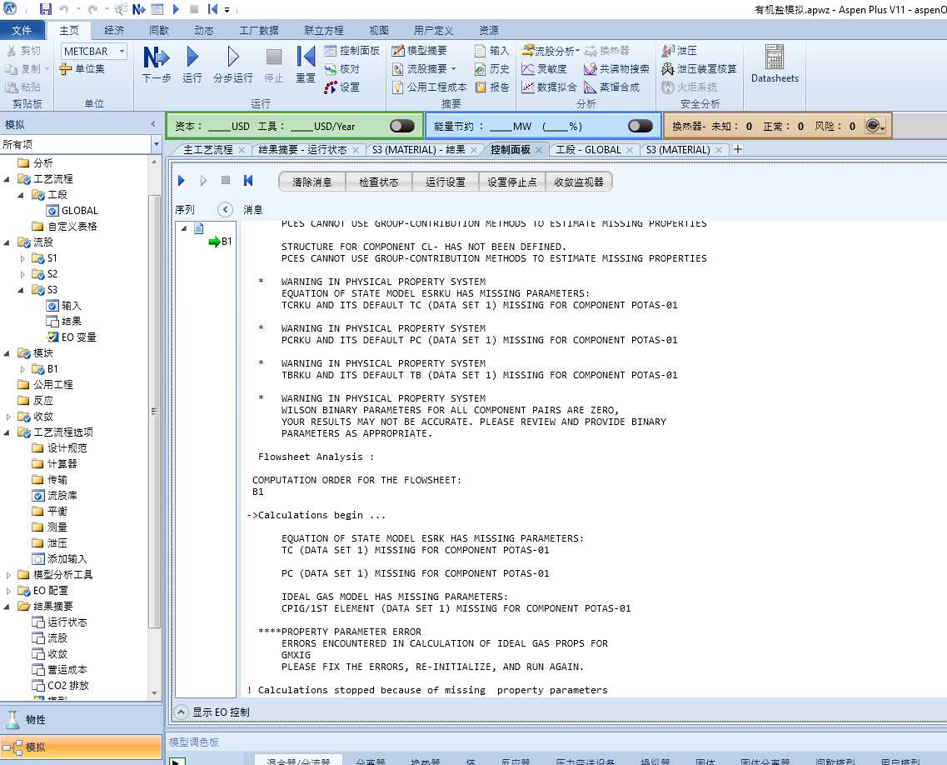
Task: Click the 收敛监视器 button
Action: 579,182
